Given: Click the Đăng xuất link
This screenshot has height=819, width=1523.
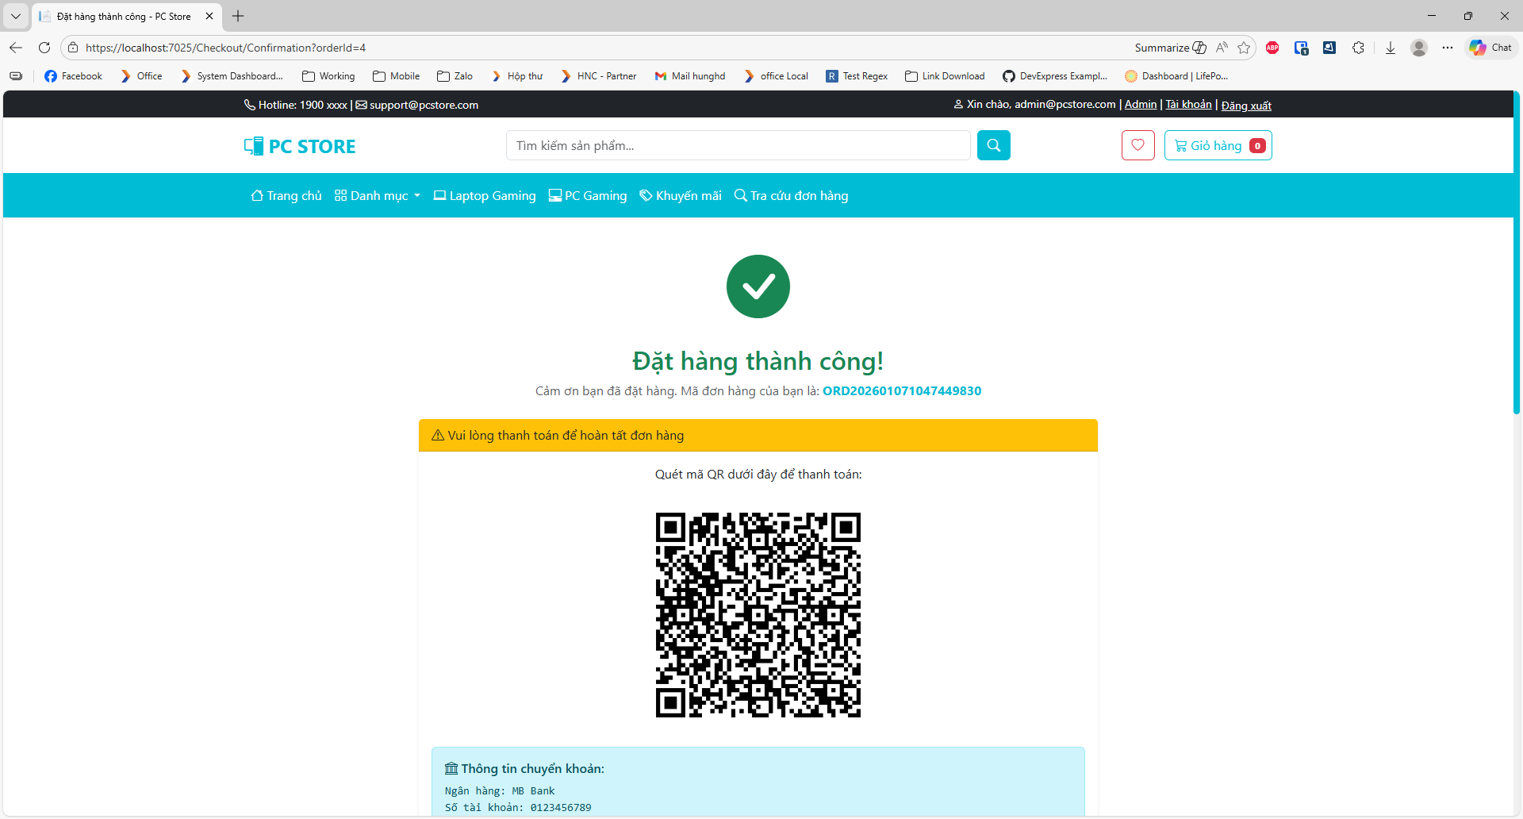Looking at the screenshot, I should tap(1246, 104).
